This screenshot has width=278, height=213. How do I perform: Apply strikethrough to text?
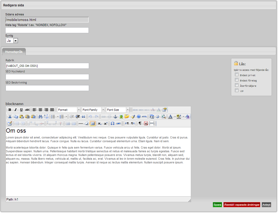[x=27, y=110]
